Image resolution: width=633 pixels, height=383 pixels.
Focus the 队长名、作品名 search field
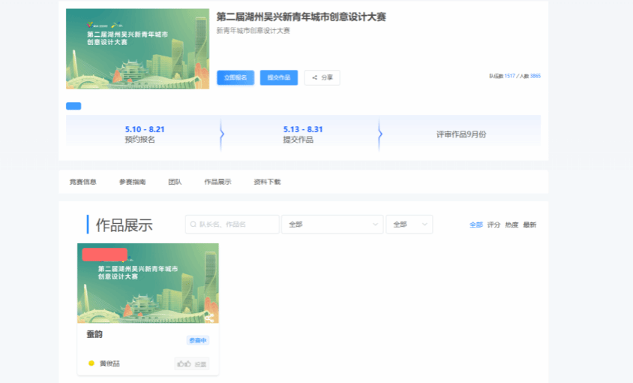coord(236,225)
